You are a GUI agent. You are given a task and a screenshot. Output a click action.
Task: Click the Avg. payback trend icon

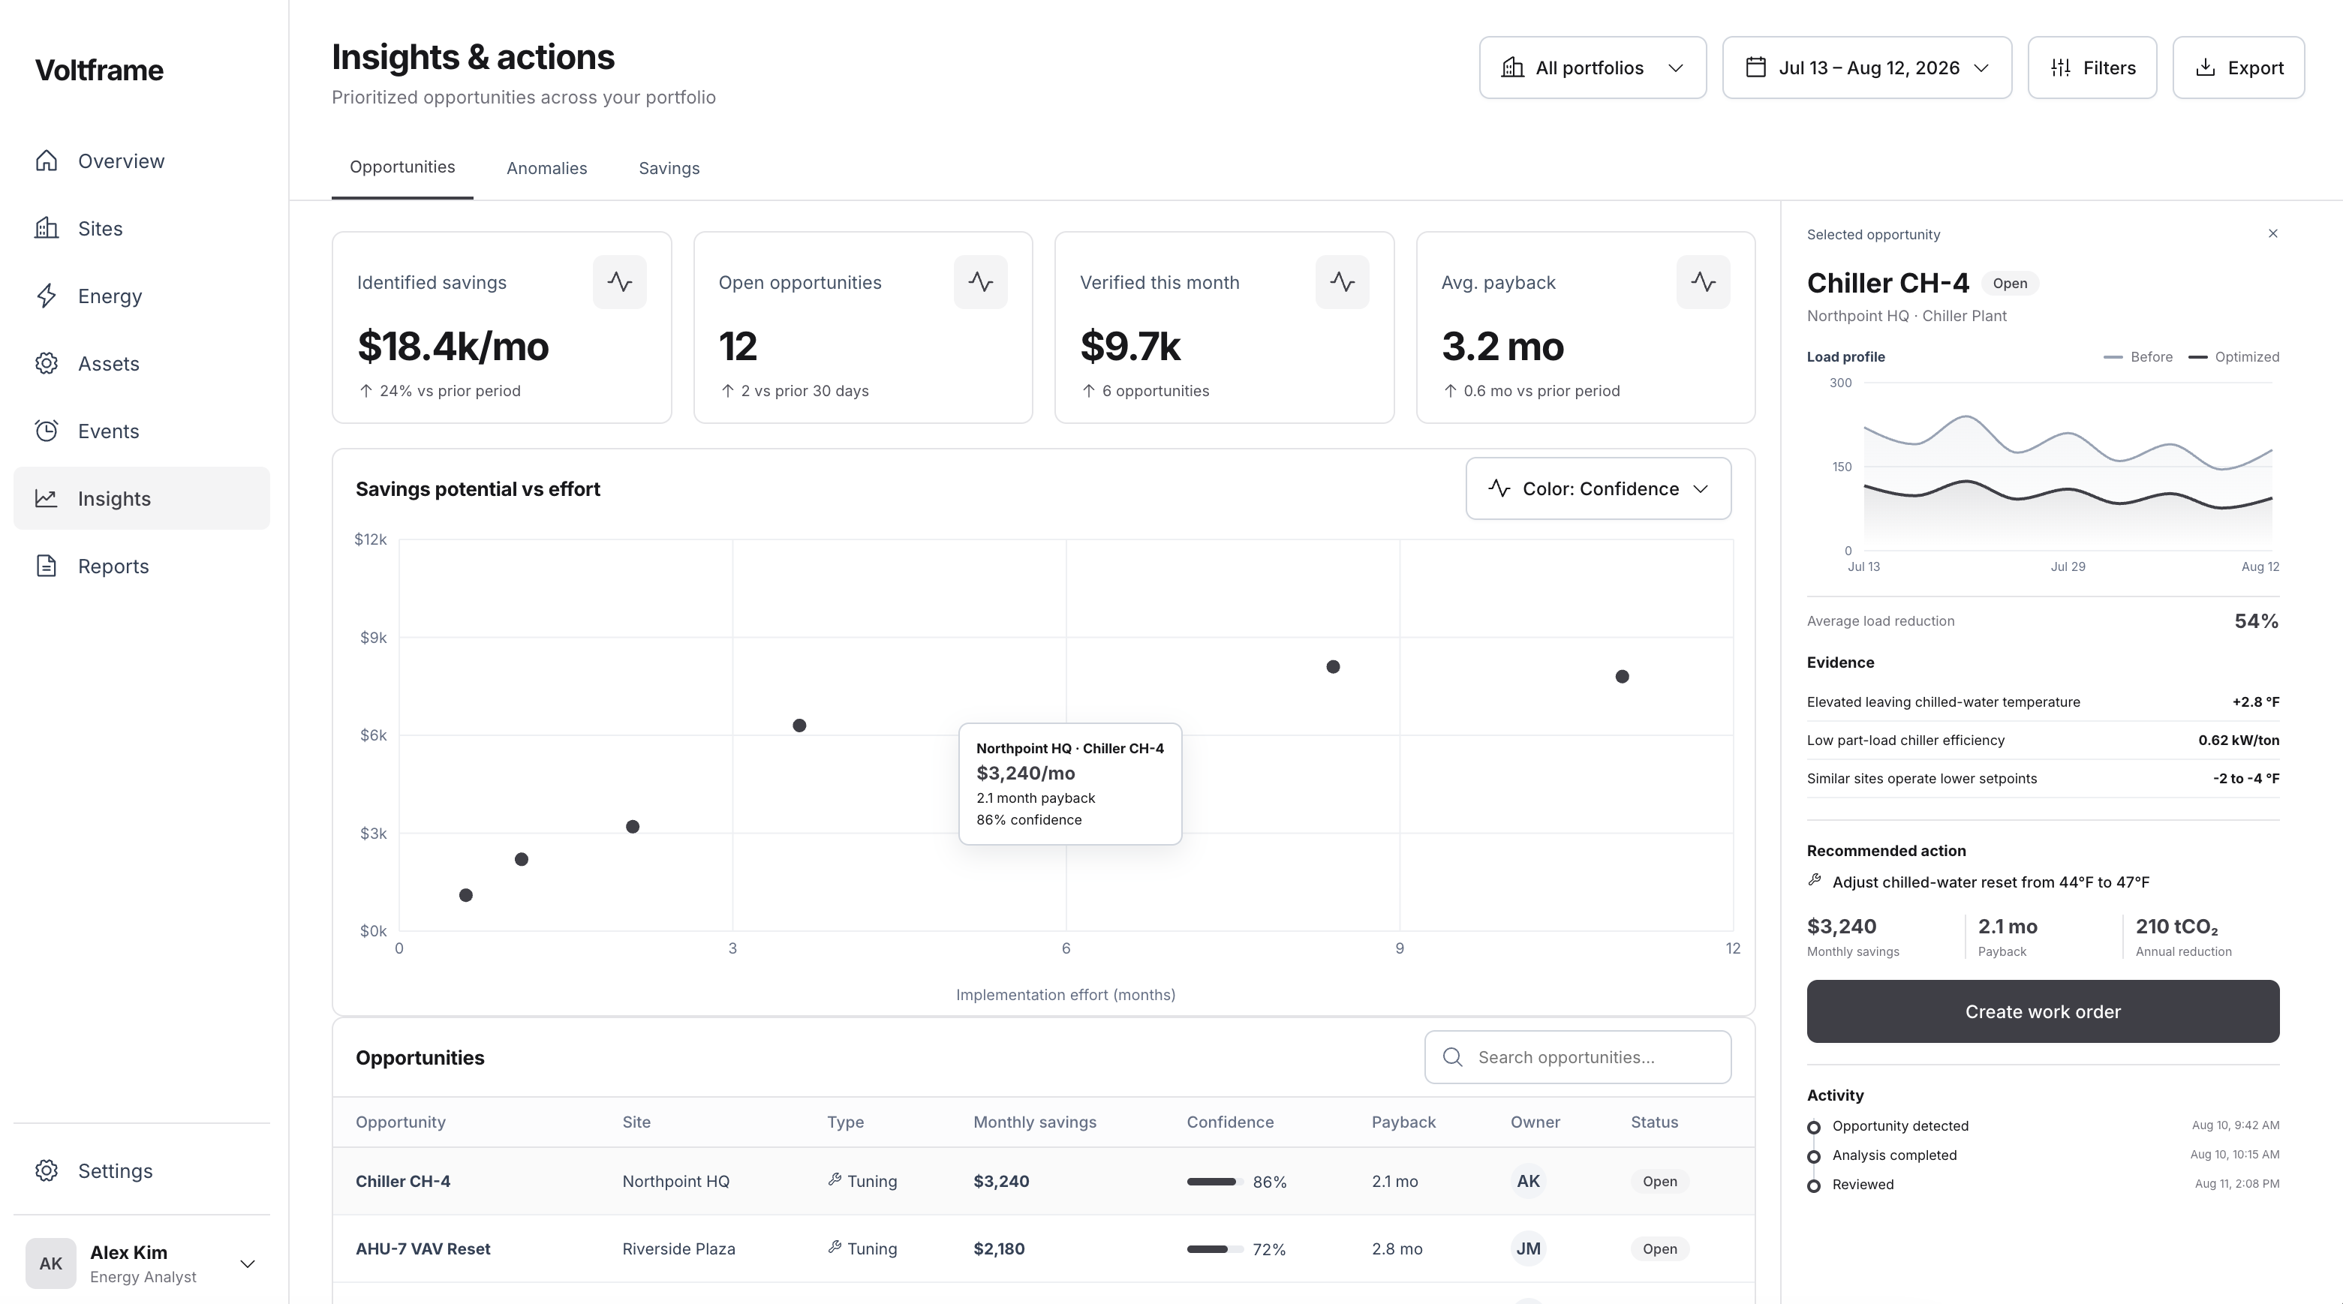[x=1703, y=282]
